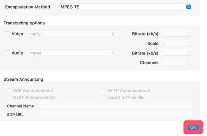Image resolution: width=207 pixels, height=136 pixels.
Task: Tick the Export SDP as file checkbox
Action: point(103,97)
